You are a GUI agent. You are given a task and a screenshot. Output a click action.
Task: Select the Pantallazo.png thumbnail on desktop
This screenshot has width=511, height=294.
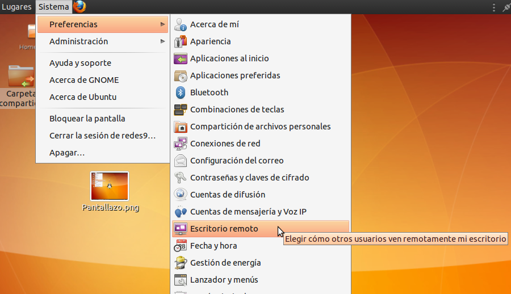tap(110, 186)
